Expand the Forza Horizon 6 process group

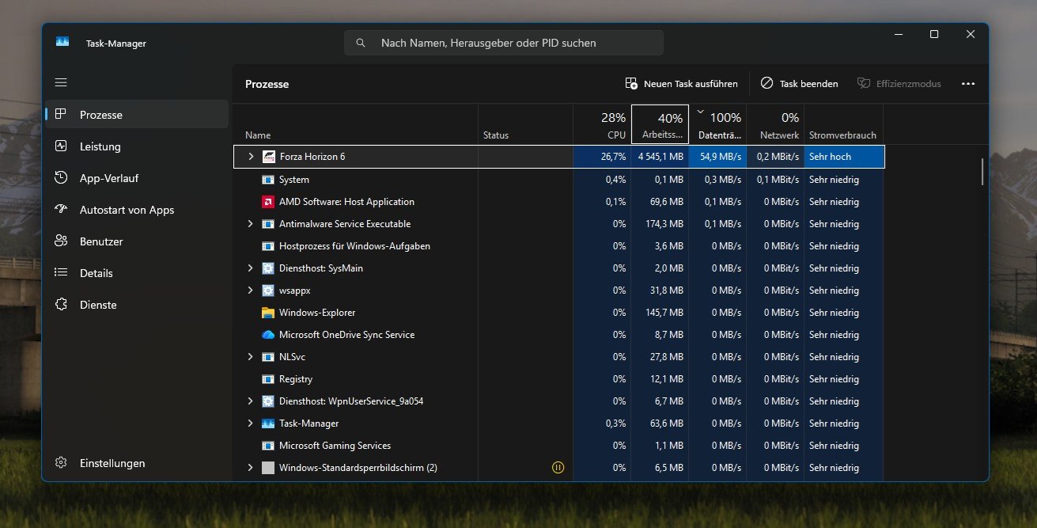[251, 157]
